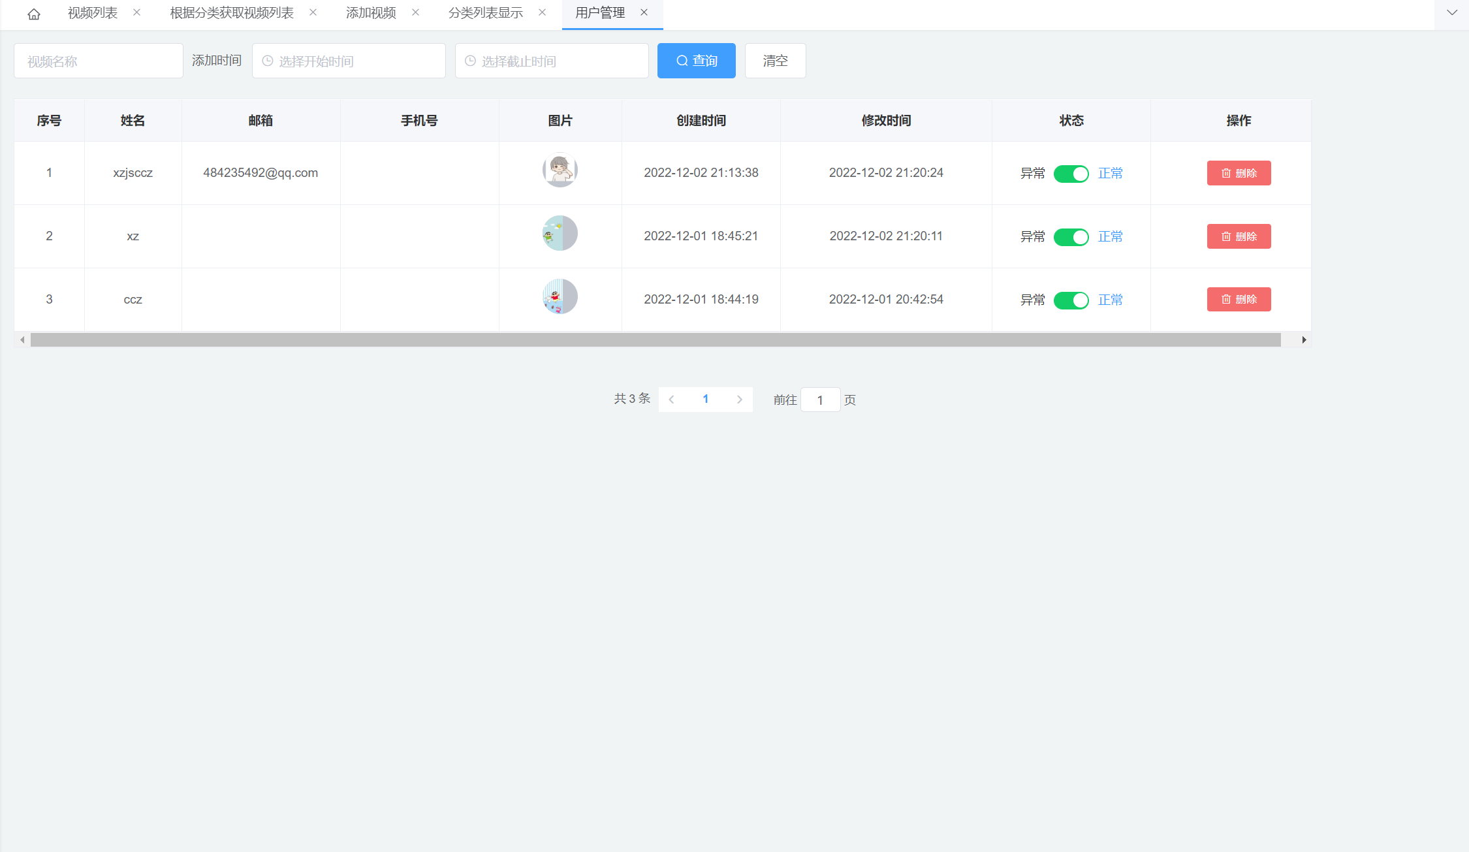Go to next page with right chevron
Screen dimensions: 1469x852
pyautogui.click(x=739, y=400)
